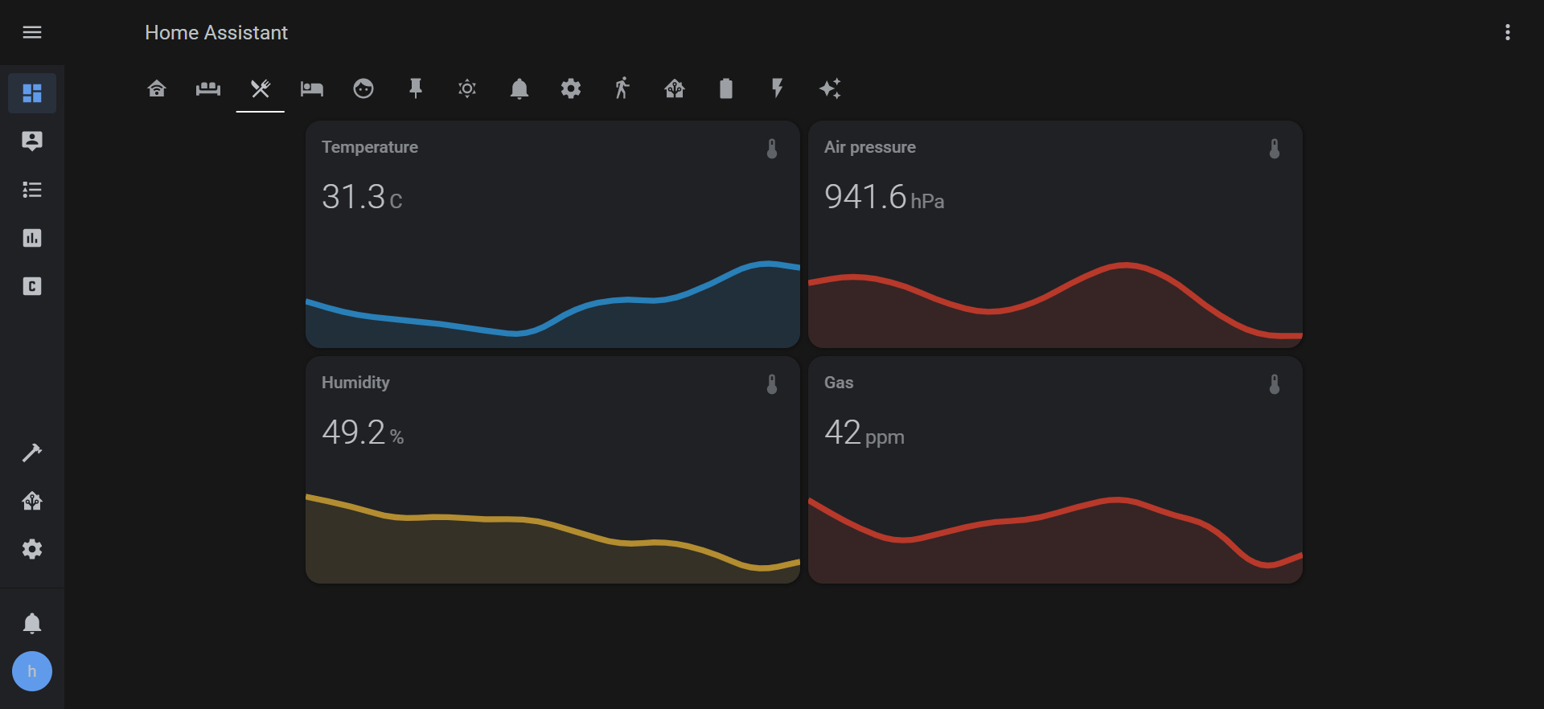Click the red air pressure graph
Image resolution: width=1544 pixels, height=709 pixels.
click(1055, 304)
